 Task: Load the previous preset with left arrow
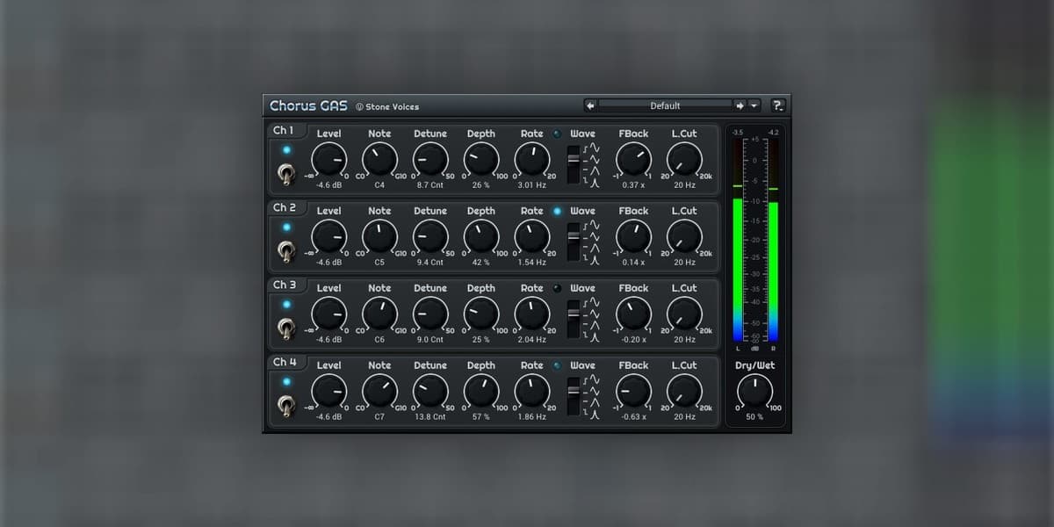tap(590, 105)
